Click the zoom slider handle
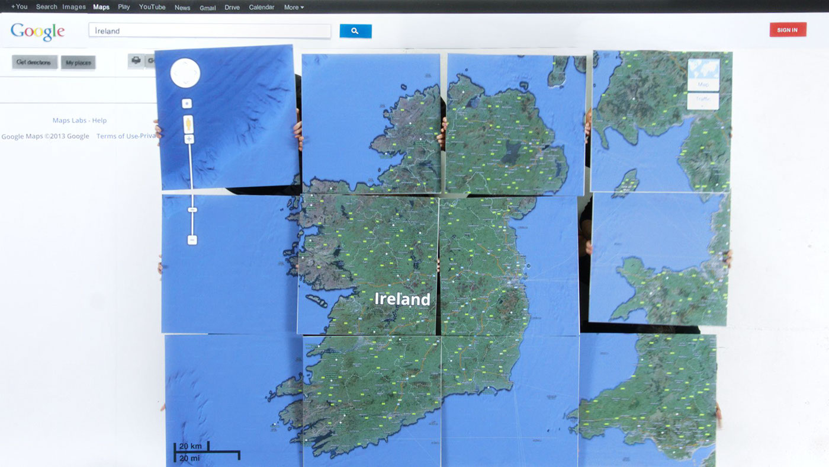The image size is (829, 467). (192, 210)
